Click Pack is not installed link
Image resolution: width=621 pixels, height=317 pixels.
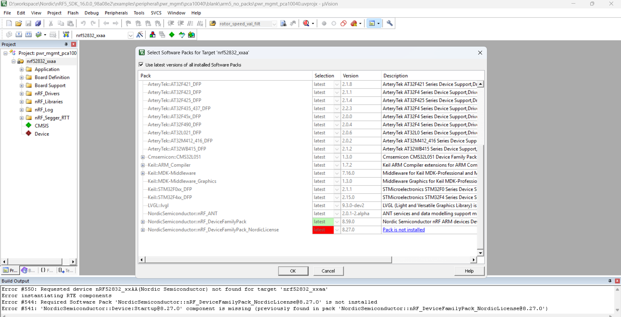click(403, 230)
